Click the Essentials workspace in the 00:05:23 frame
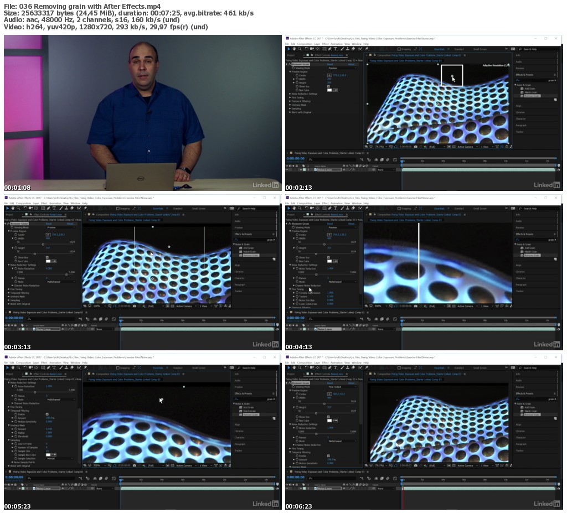Screen dimensions: 567x513 tap(158, 368)
